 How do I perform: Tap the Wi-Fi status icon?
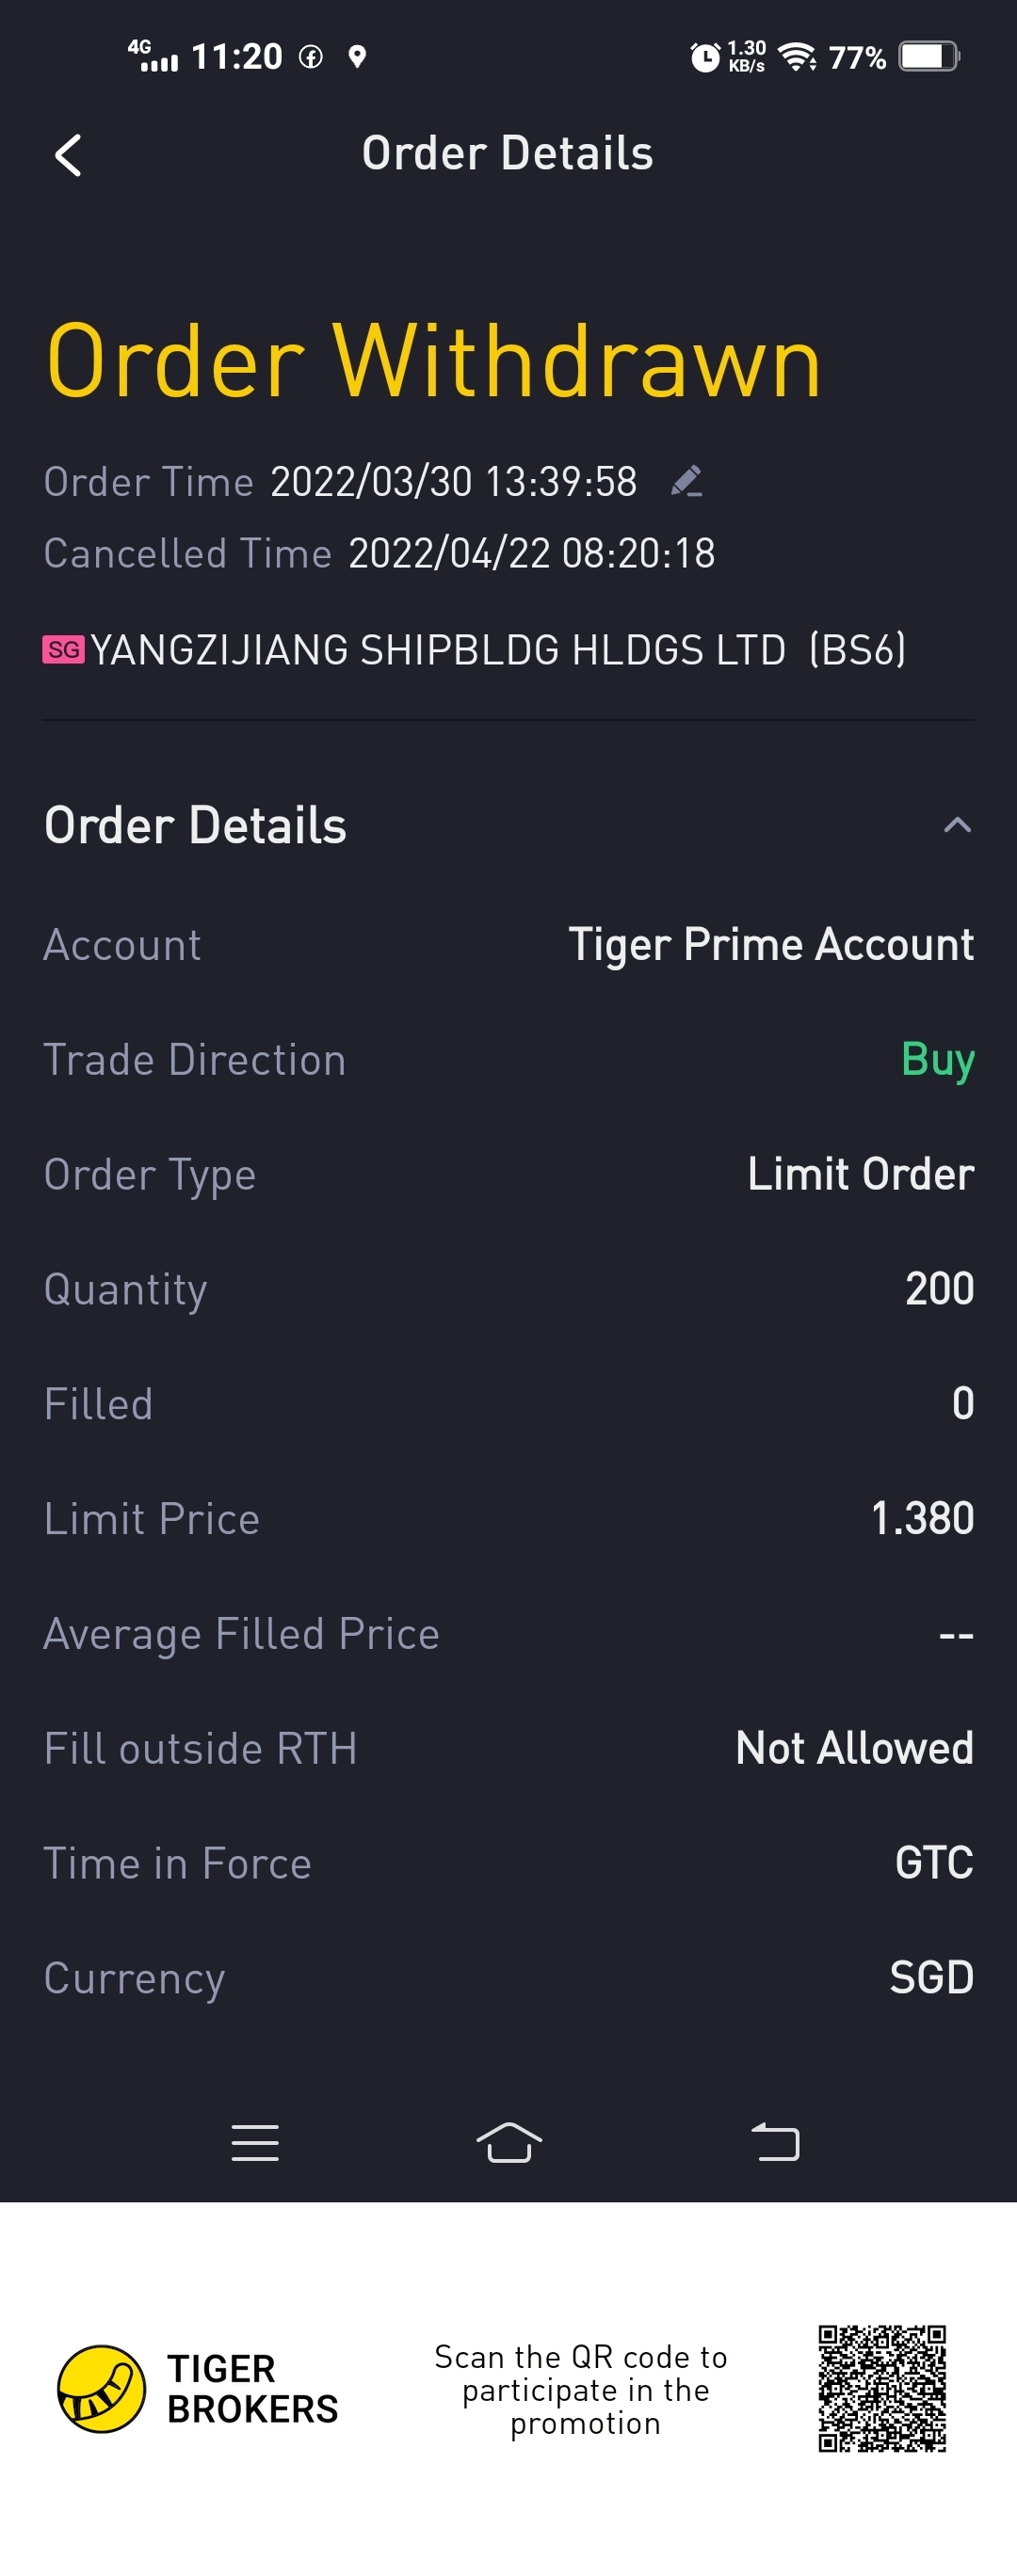point(797,57)
